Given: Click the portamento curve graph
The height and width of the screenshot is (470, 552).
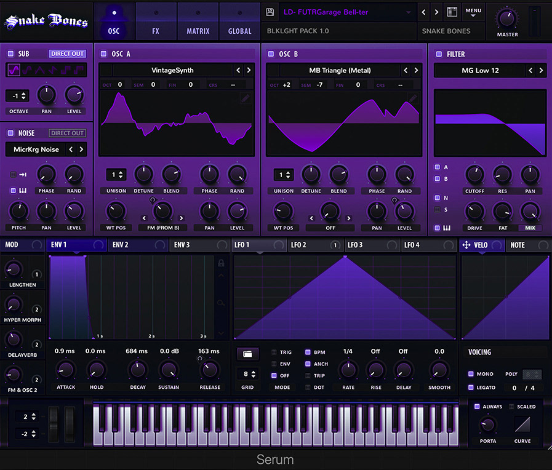Looking at the screenshot, I should tap(522, 424).
